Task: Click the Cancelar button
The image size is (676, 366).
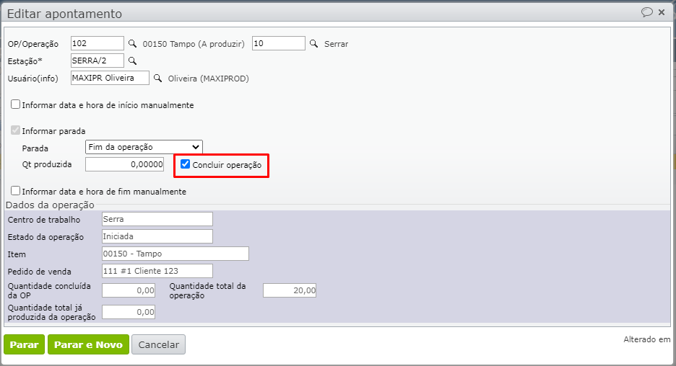Action: (158, 344)
